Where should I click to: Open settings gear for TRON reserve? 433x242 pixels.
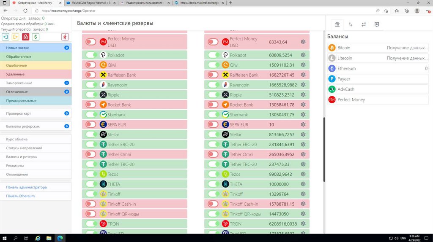point(303,224)
